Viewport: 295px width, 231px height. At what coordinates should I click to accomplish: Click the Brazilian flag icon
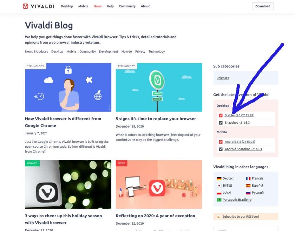click(x=219, y=200)
